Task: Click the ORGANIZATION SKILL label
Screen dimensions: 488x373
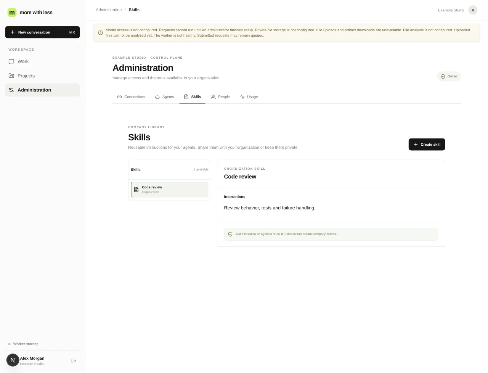Action: 244,169
